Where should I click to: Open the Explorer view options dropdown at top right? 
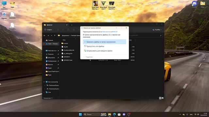click(157, 30)
